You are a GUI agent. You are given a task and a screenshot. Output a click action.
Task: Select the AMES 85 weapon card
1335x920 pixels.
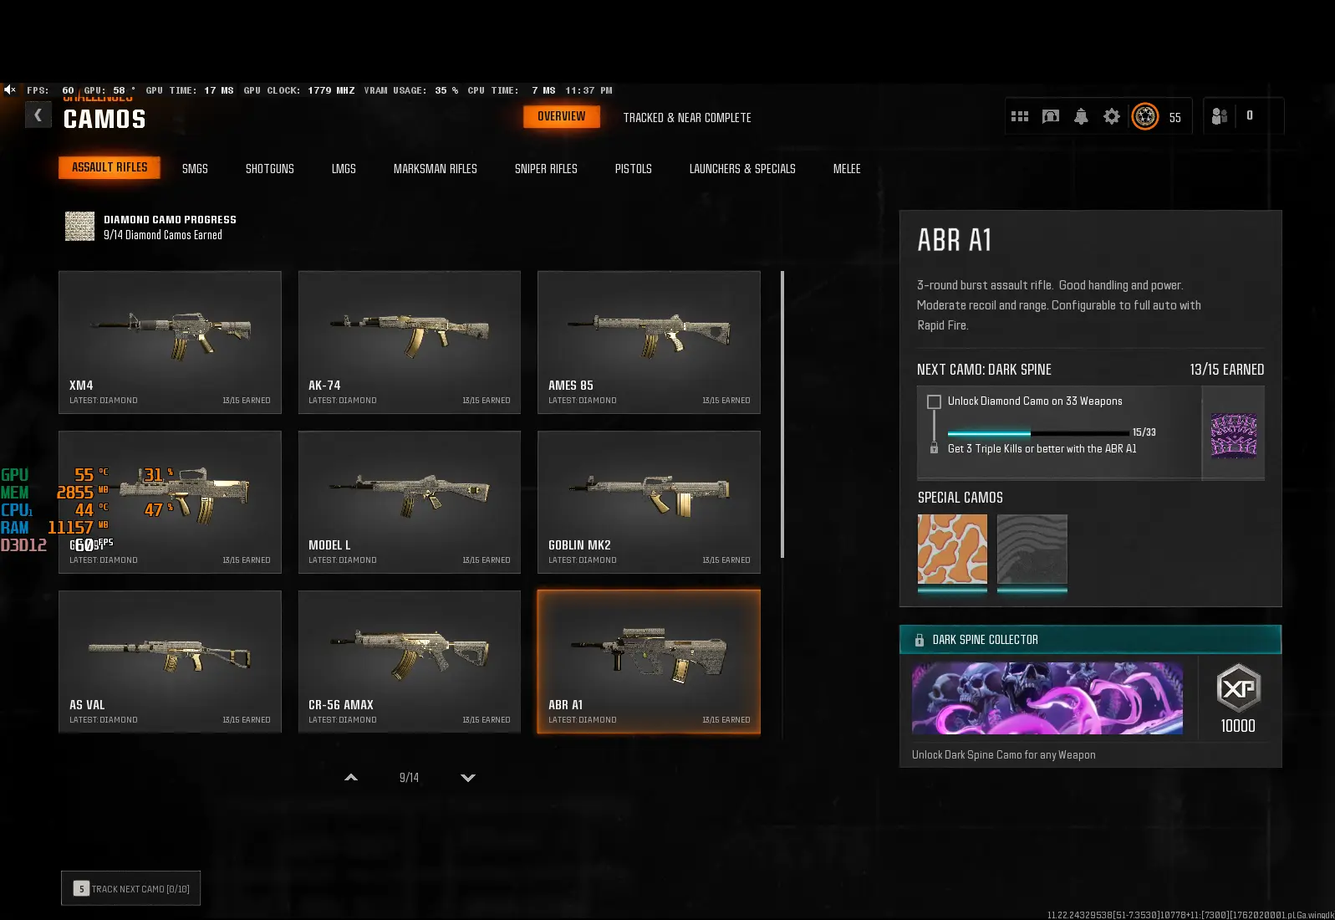click(x=649, y=342)
